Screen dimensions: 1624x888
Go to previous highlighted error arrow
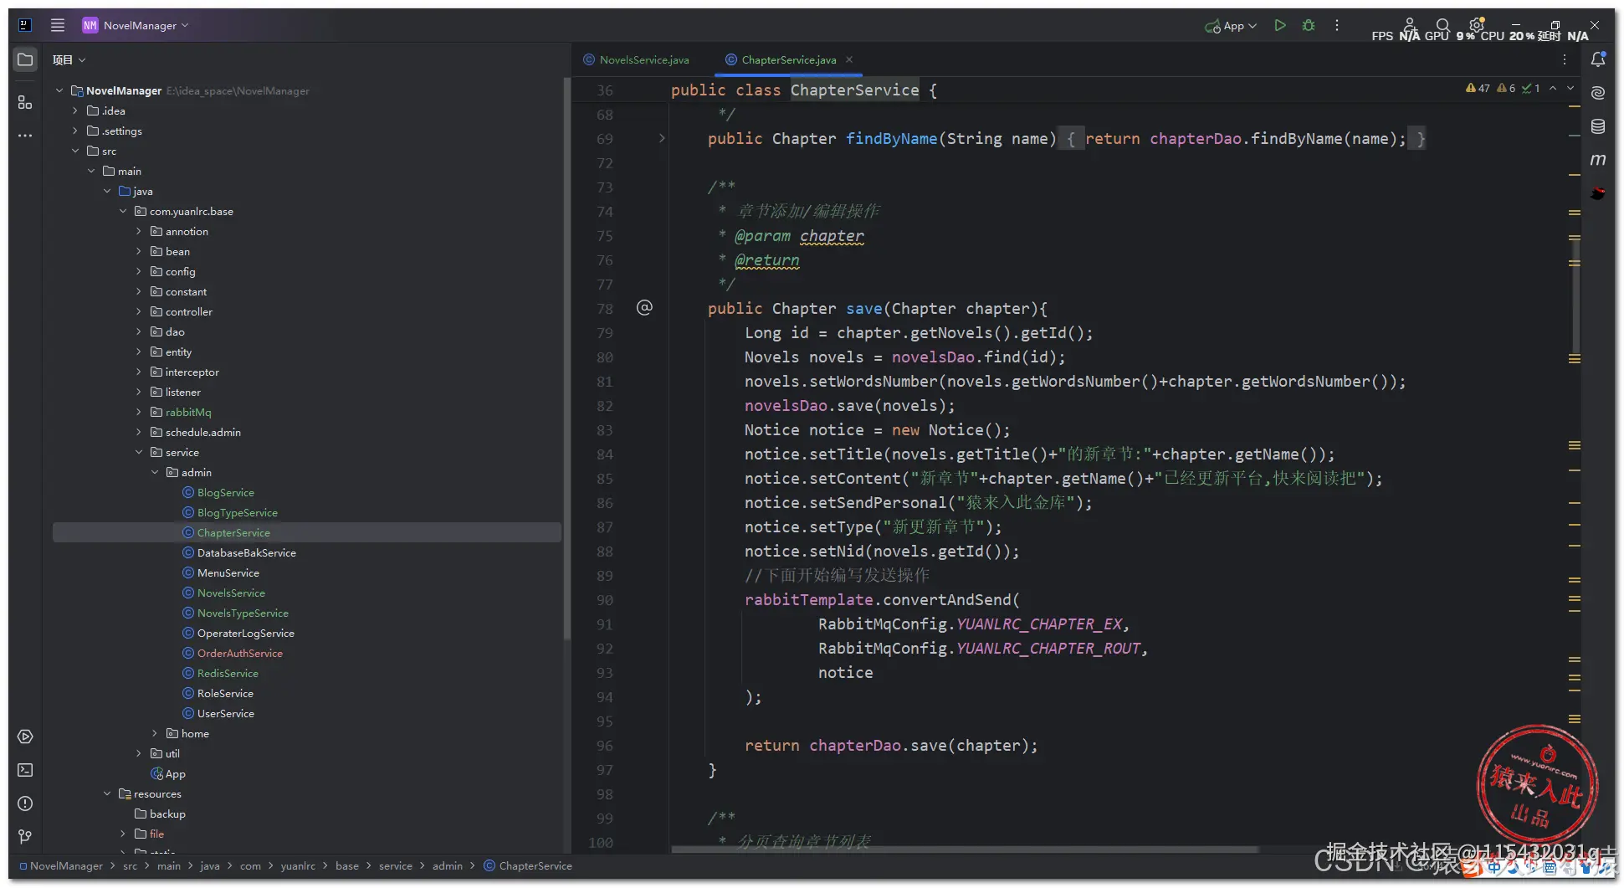tap(1553, 88)
